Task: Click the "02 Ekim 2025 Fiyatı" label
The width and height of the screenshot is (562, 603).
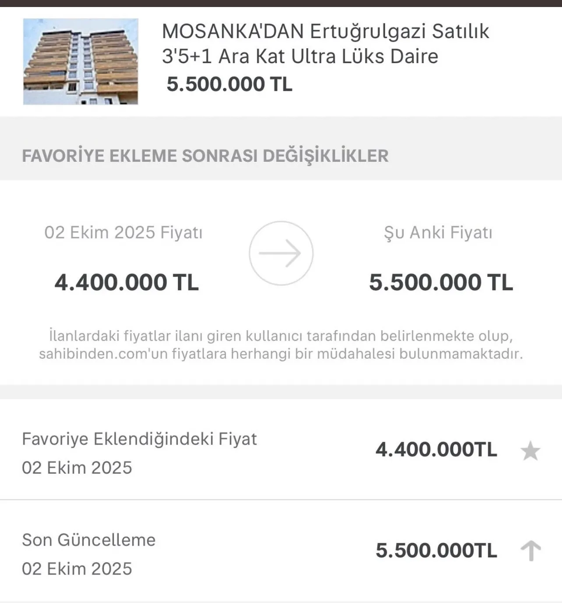Action: (x=123, y=232)
